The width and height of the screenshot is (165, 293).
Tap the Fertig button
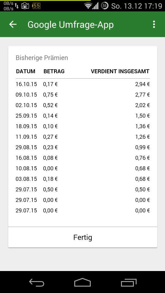pyautogui.click(x=83, y=237)
